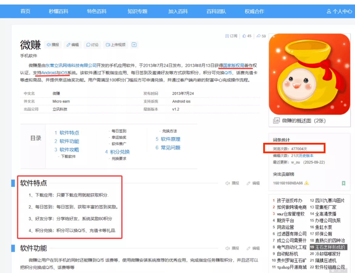Jump to 幸运抽奖 subsection
The width and height of the screenshot is (355, 273).
coord(119,137)
